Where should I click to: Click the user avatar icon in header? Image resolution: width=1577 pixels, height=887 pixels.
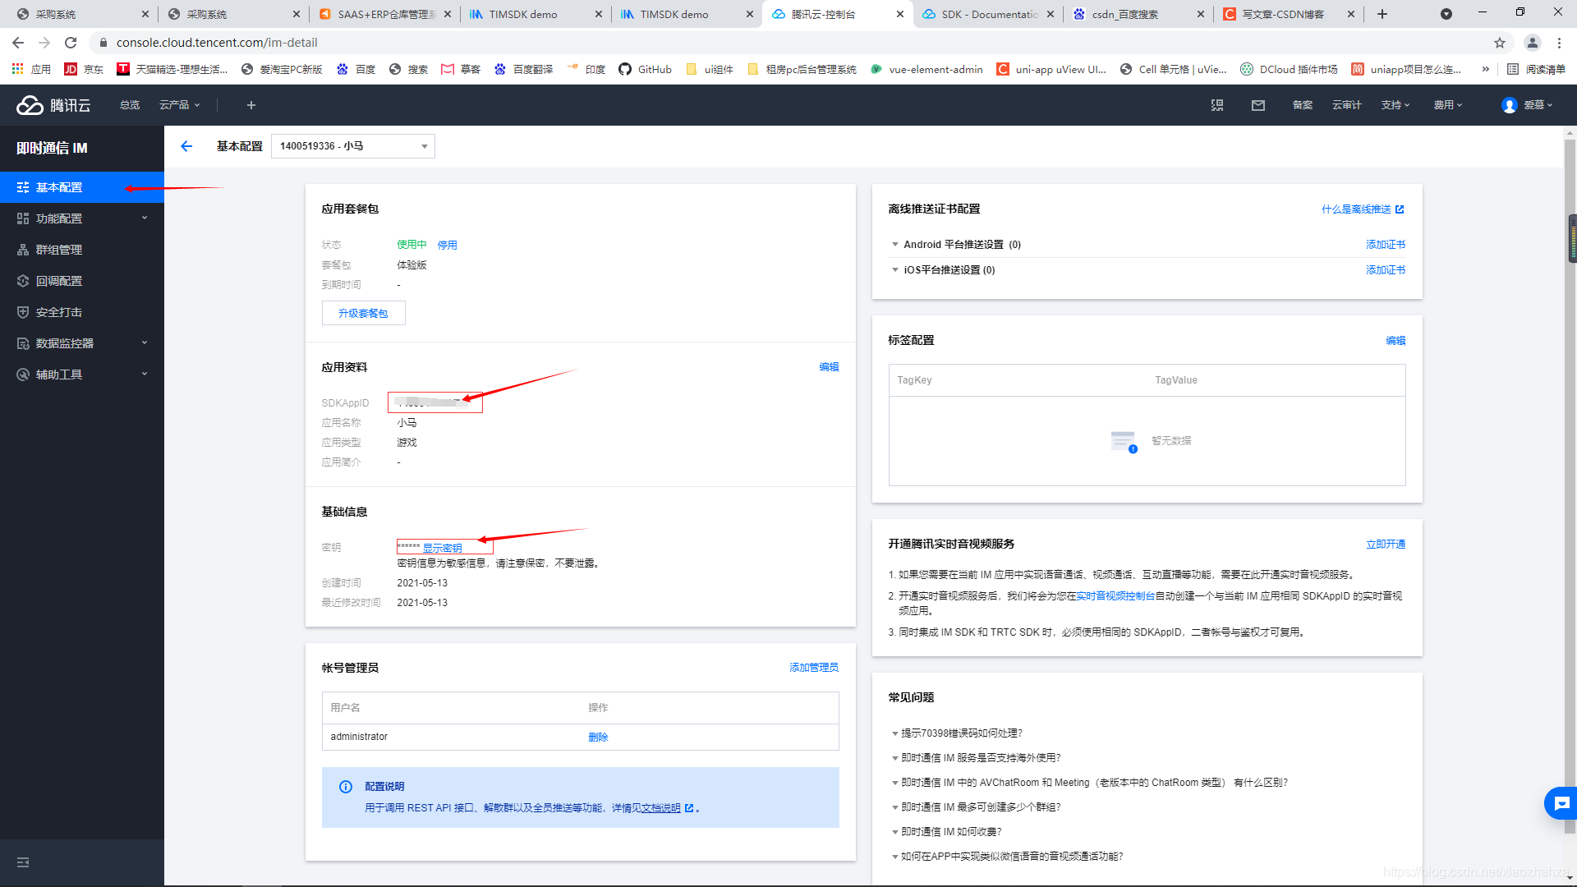pos(1509,105)
